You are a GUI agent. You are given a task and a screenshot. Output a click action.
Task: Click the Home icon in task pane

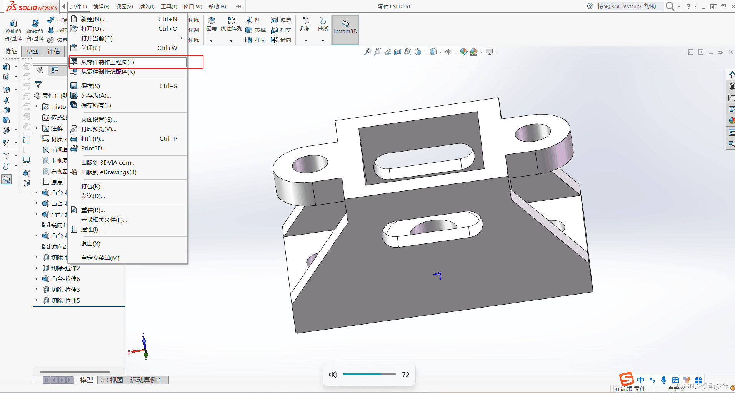click(x=732, y=75)
